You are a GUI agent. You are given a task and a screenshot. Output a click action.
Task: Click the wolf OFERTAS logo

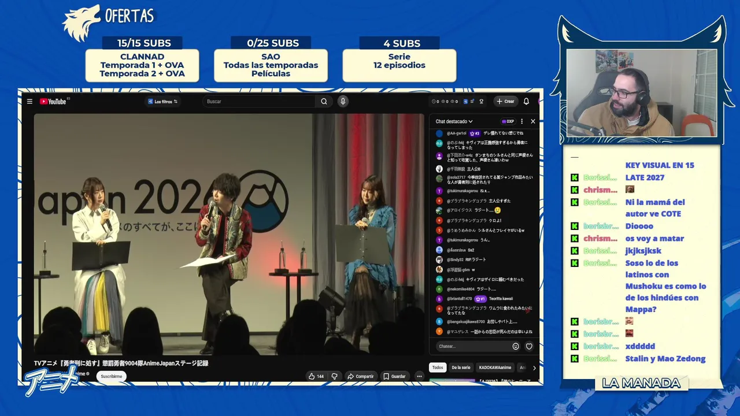tap(109, 22)
